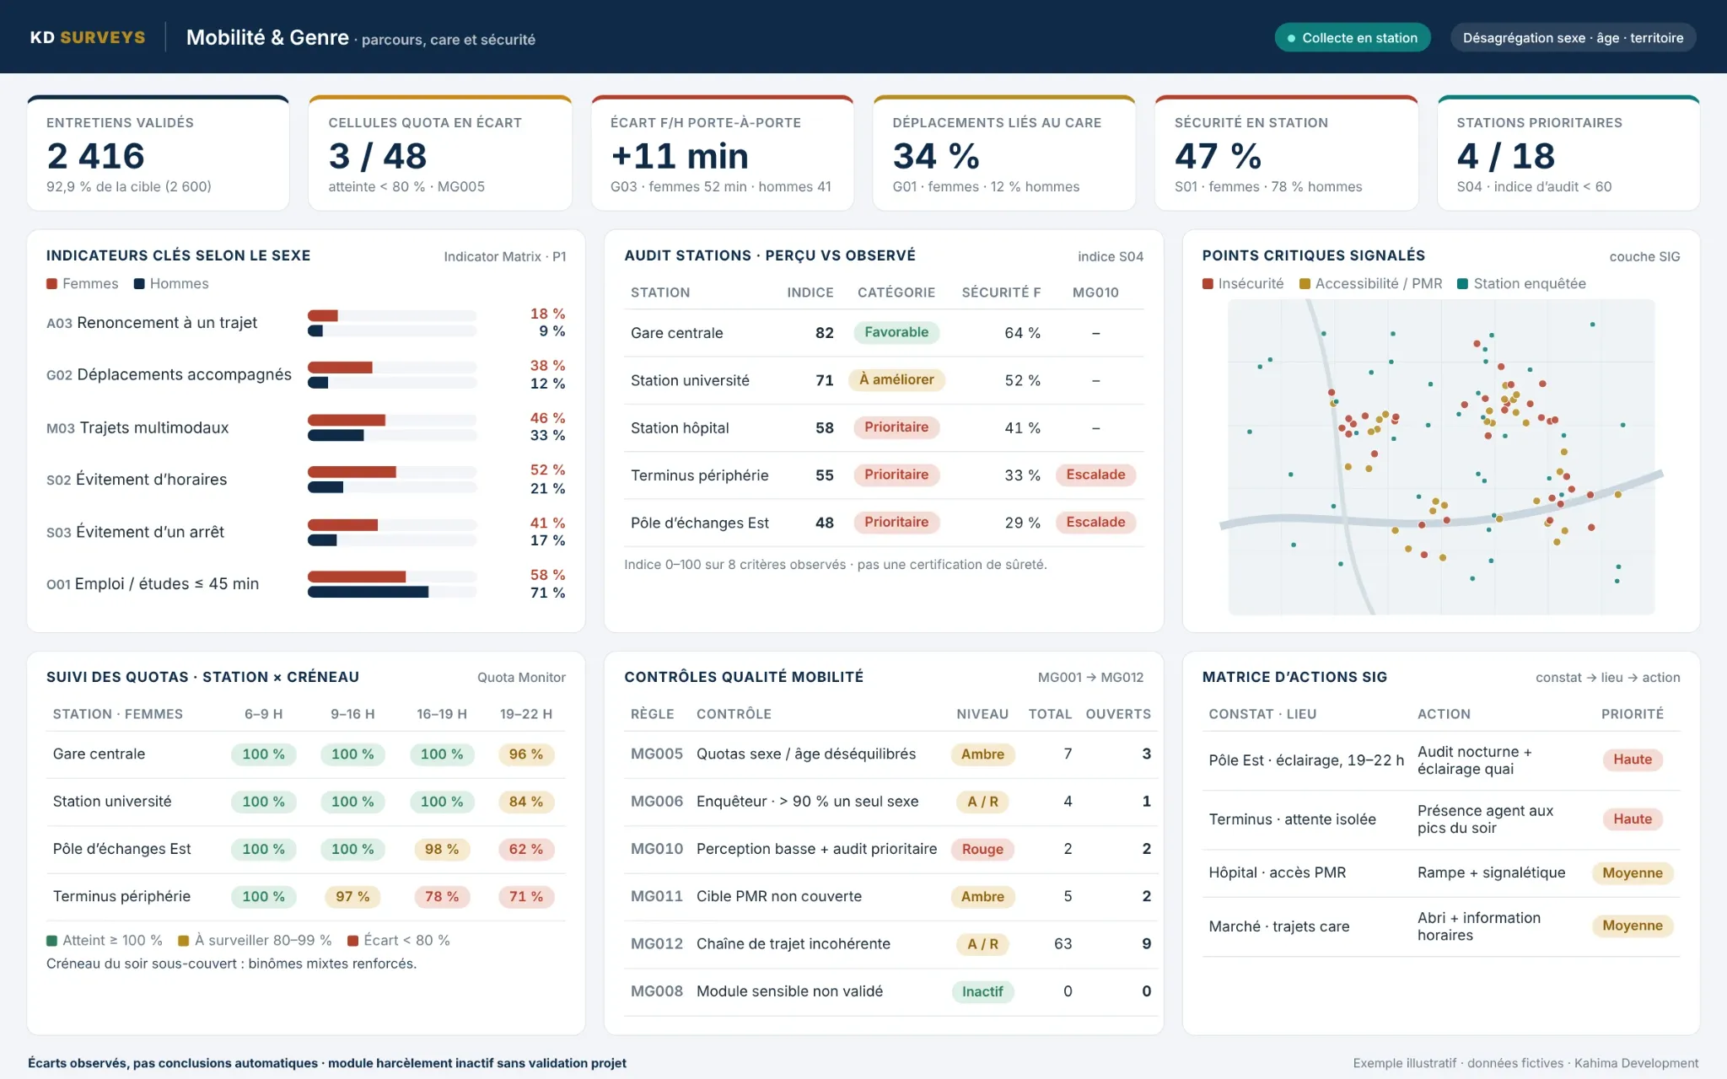Screen dimensions: 1727x1079
Task: Click the A / R badge for MG012
Action: tap(982, 944)
